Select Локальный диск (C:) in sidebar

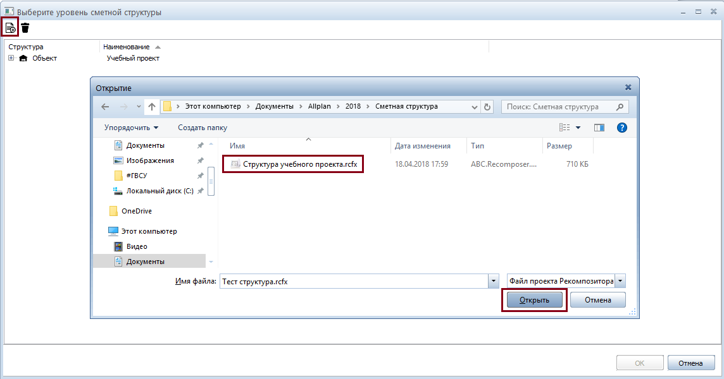(159, 191)
